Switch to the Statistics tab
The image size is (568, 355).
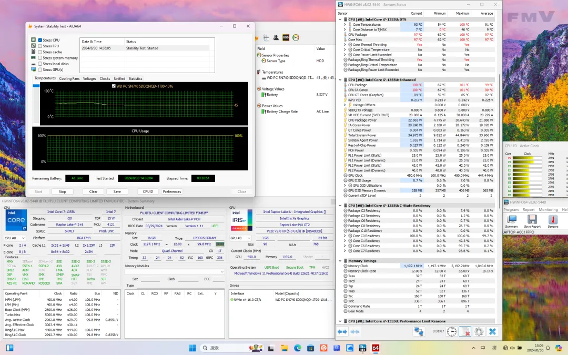135,78
